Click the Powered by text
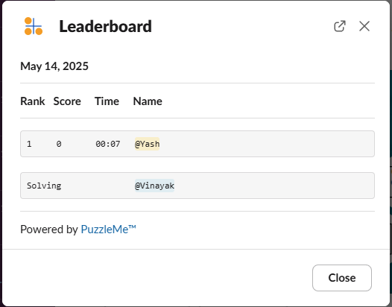Viewport: 392px width, 307px height. [x=49, y=230]
